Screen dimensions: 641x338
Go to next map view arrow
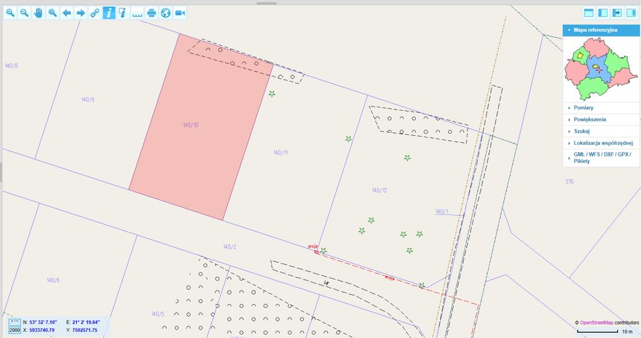point(81,13)
